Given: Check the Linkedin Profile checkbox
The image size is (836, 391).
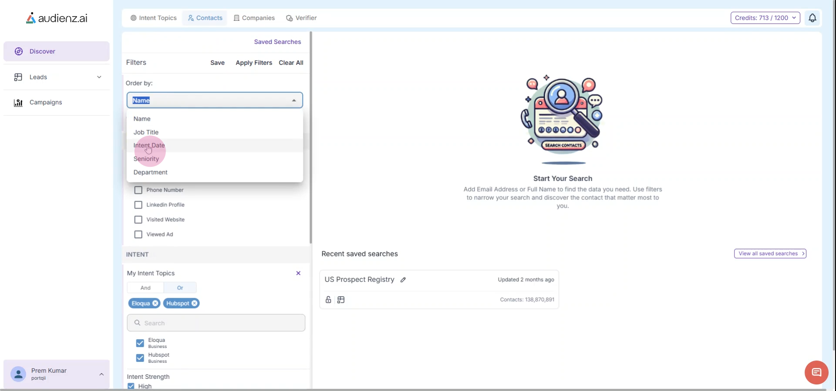Looking at the screenshot, I should 138,205.
